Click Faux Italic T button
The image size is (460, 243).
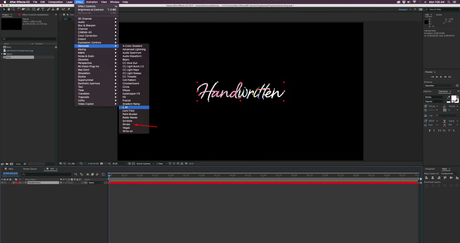434,131
